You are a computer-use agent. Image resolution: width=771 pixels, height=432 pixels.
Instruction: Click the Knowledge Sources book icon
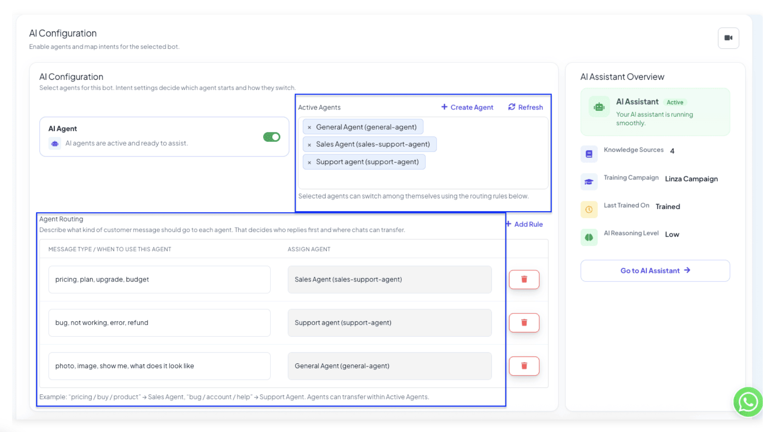(589, 154)
